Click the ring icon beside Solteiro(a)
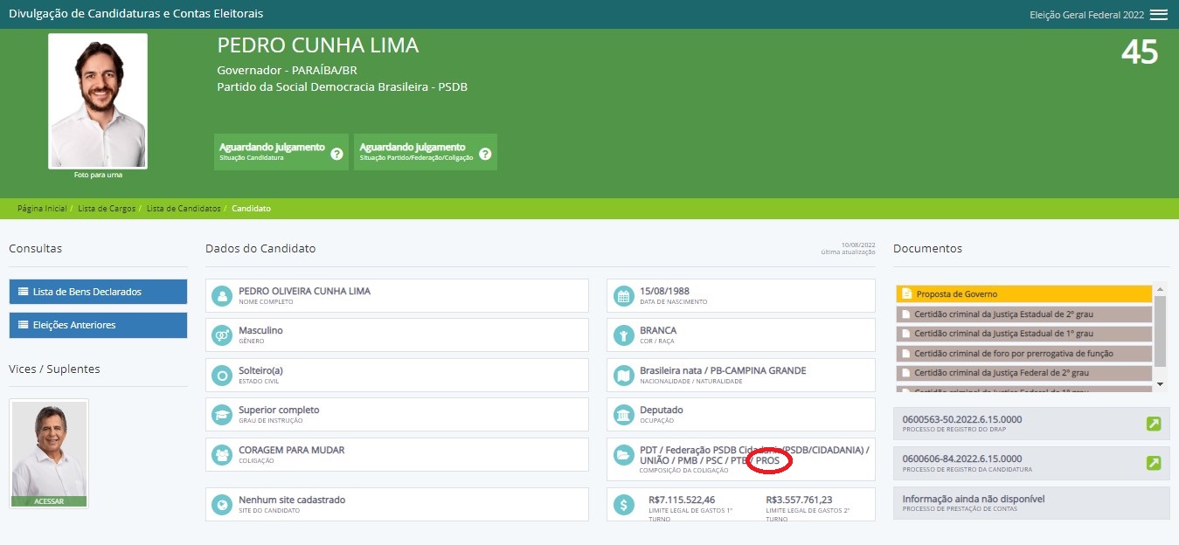This screenshot has width=1179, height=545. [x=222, y=375]
